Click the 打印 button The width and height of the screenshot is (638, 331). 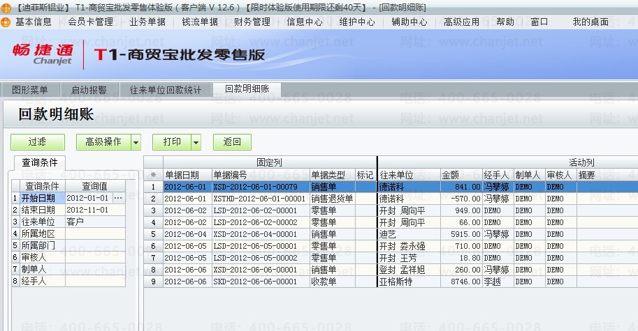tap(172, 142)
